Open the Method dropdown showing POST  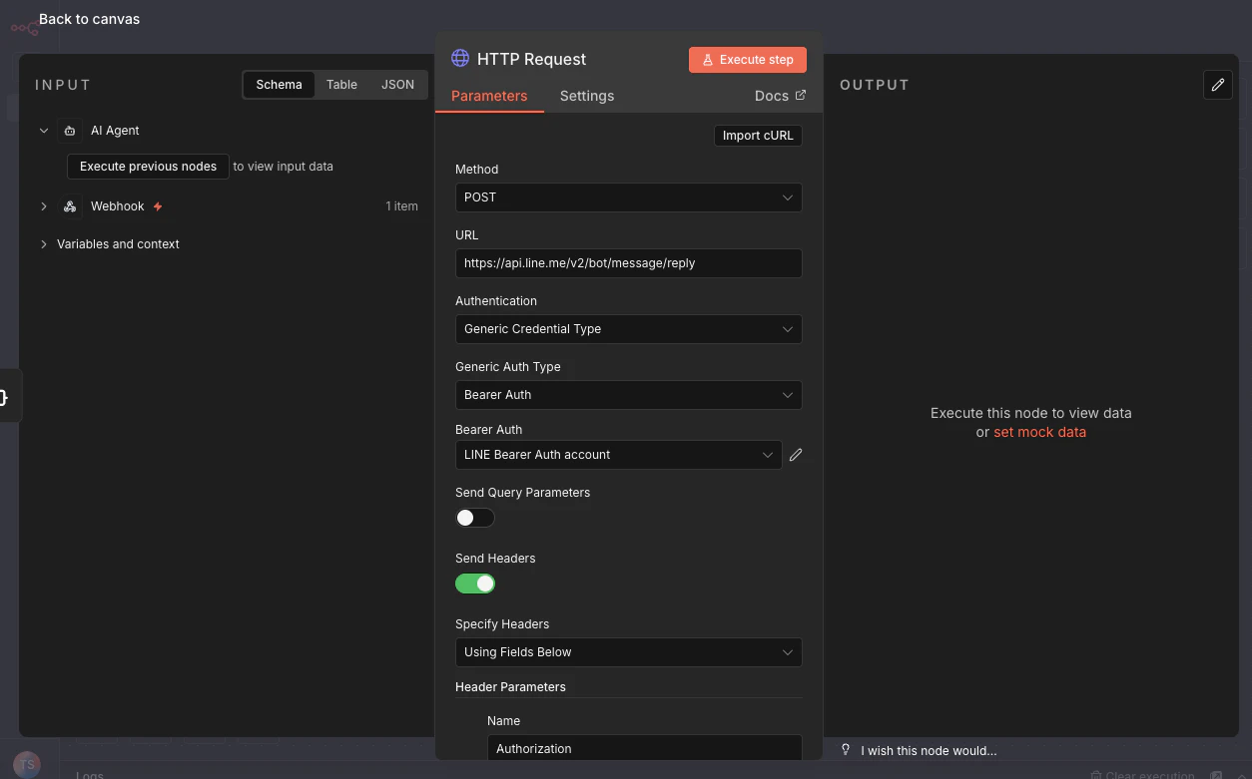click(629, 197)
